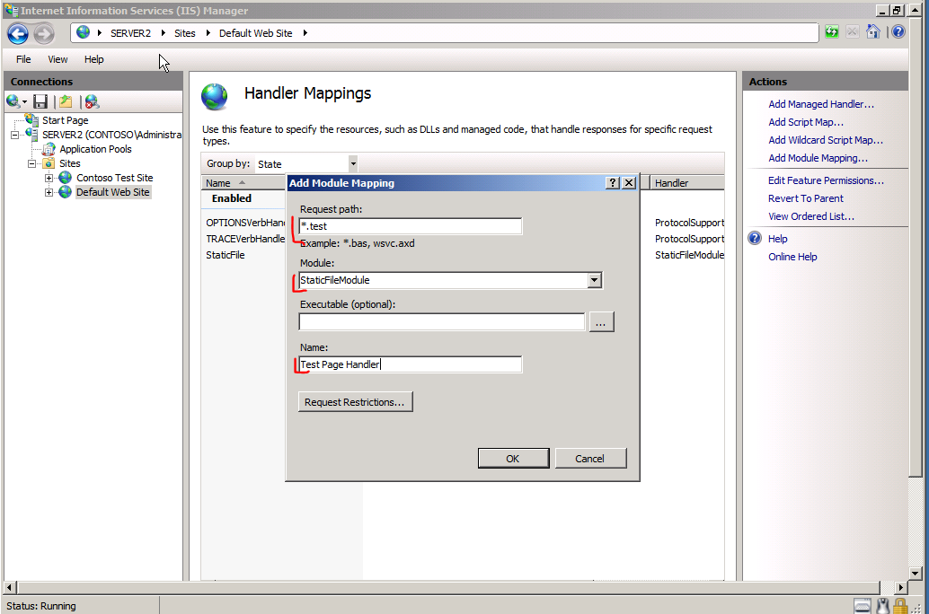Screen dimensions: 929x614
Task: Select Contoso Test Site tree item
Action: (114, 178)
